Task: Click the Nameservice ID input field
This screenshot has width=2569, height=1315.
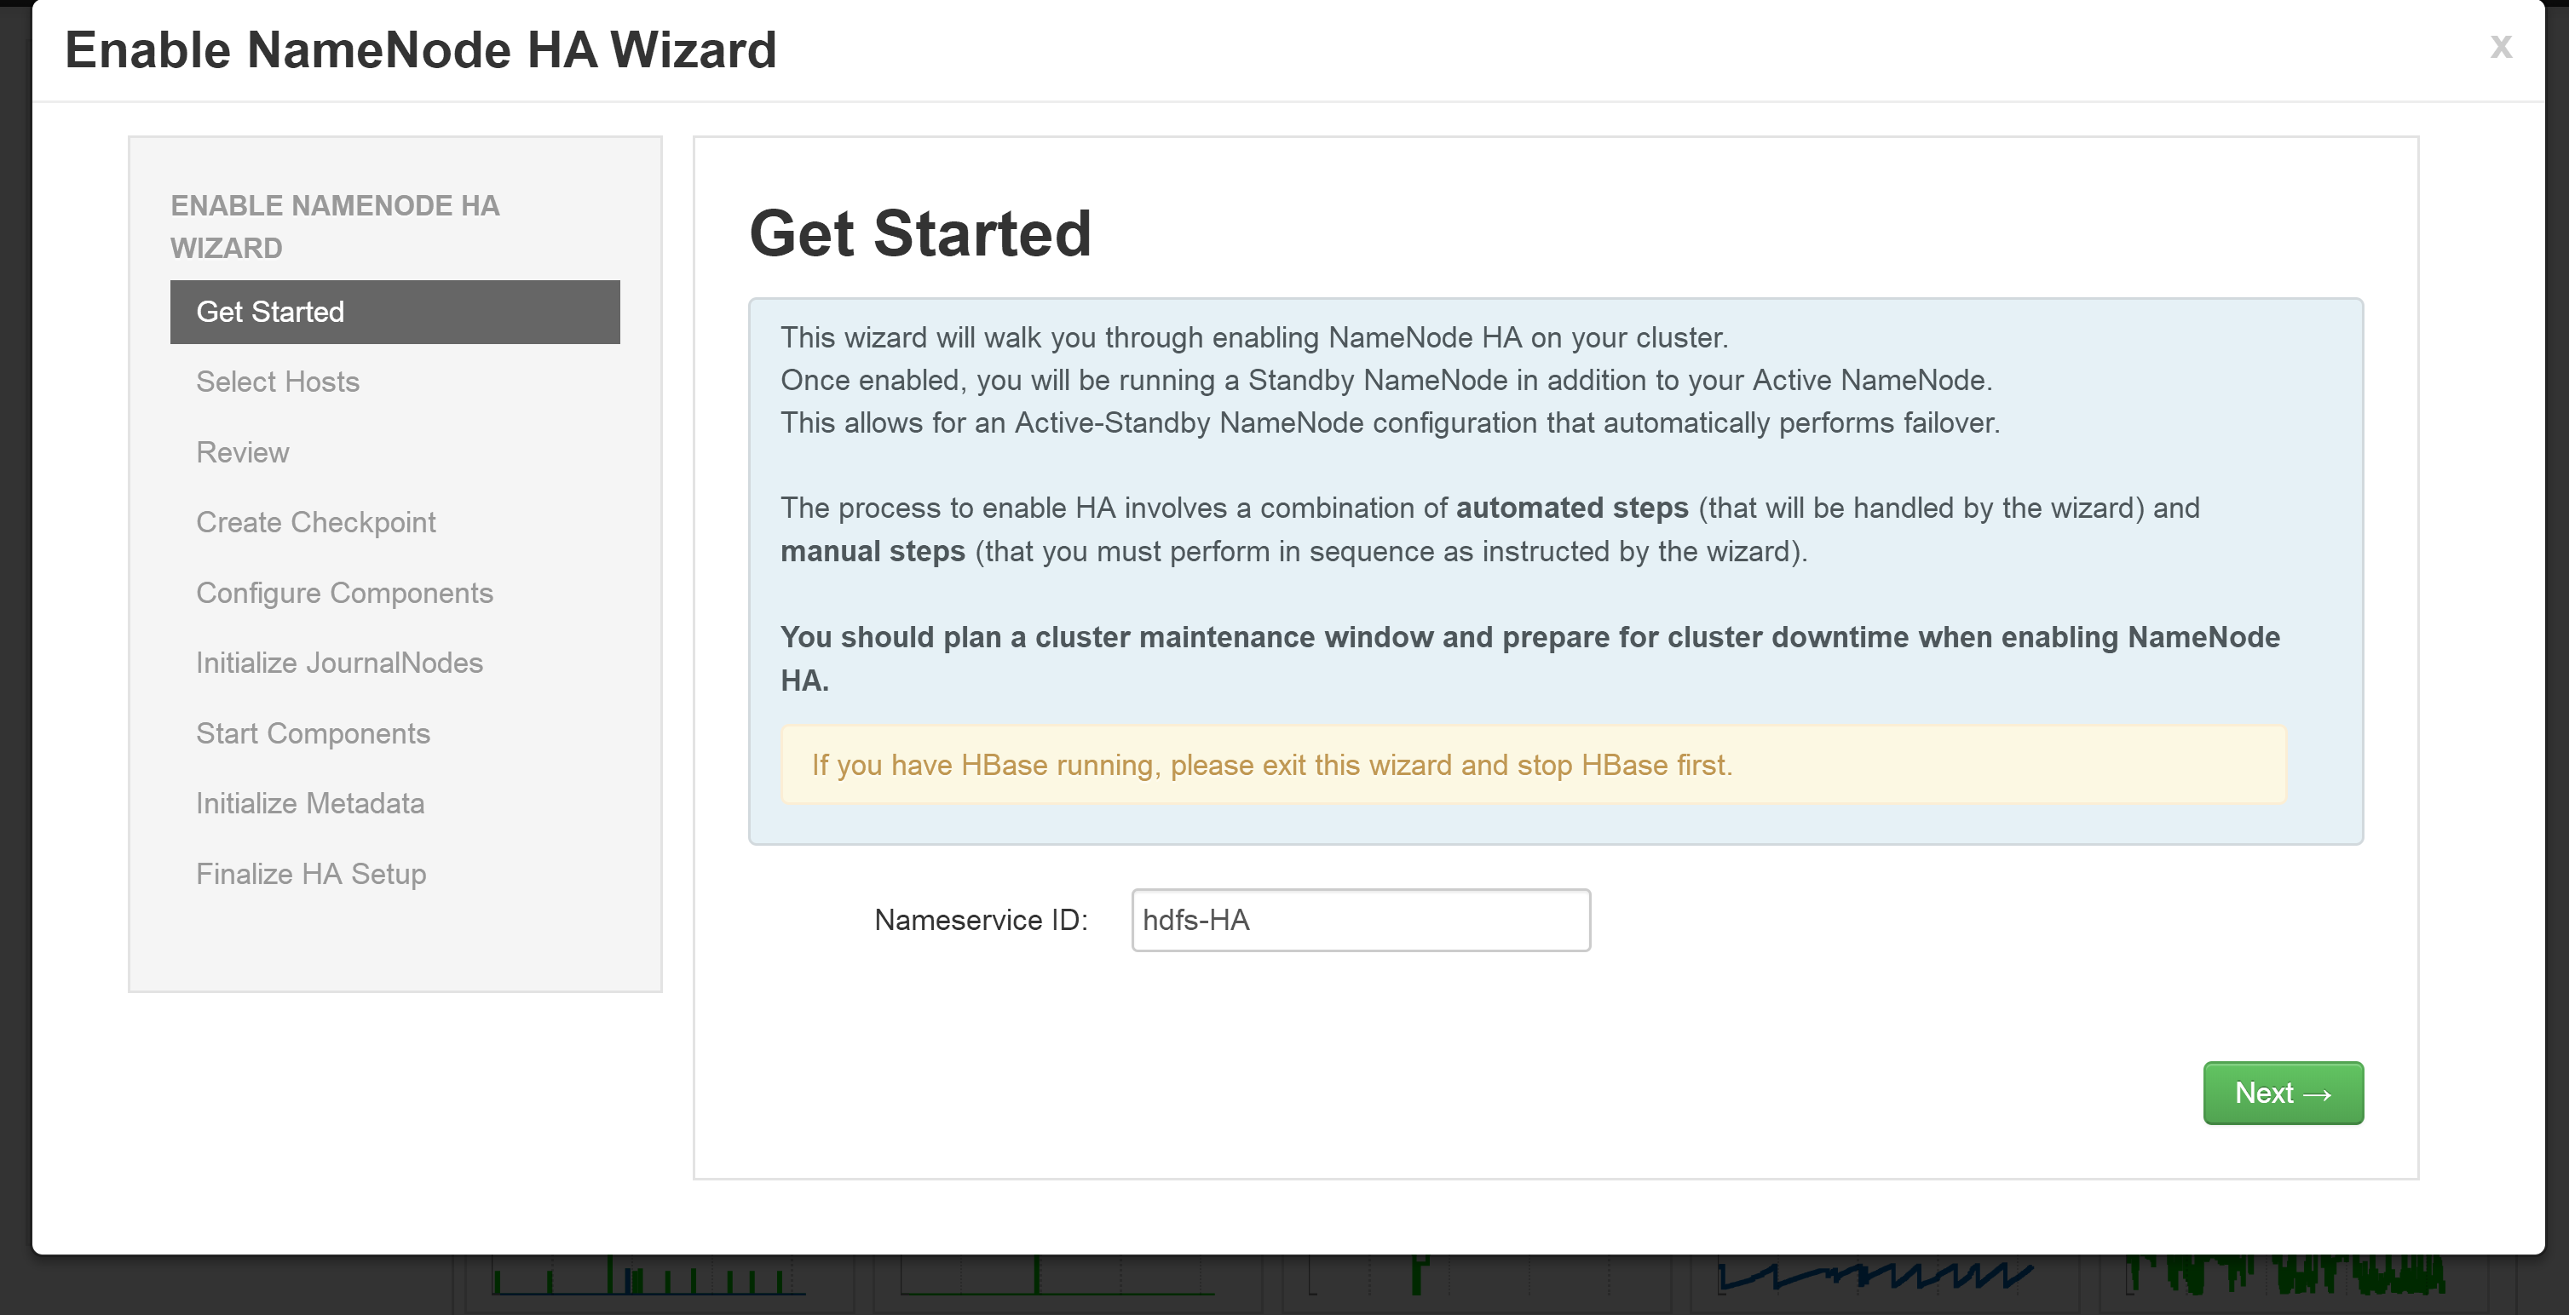Action: pyautogui.click(x=1361, y=919)
